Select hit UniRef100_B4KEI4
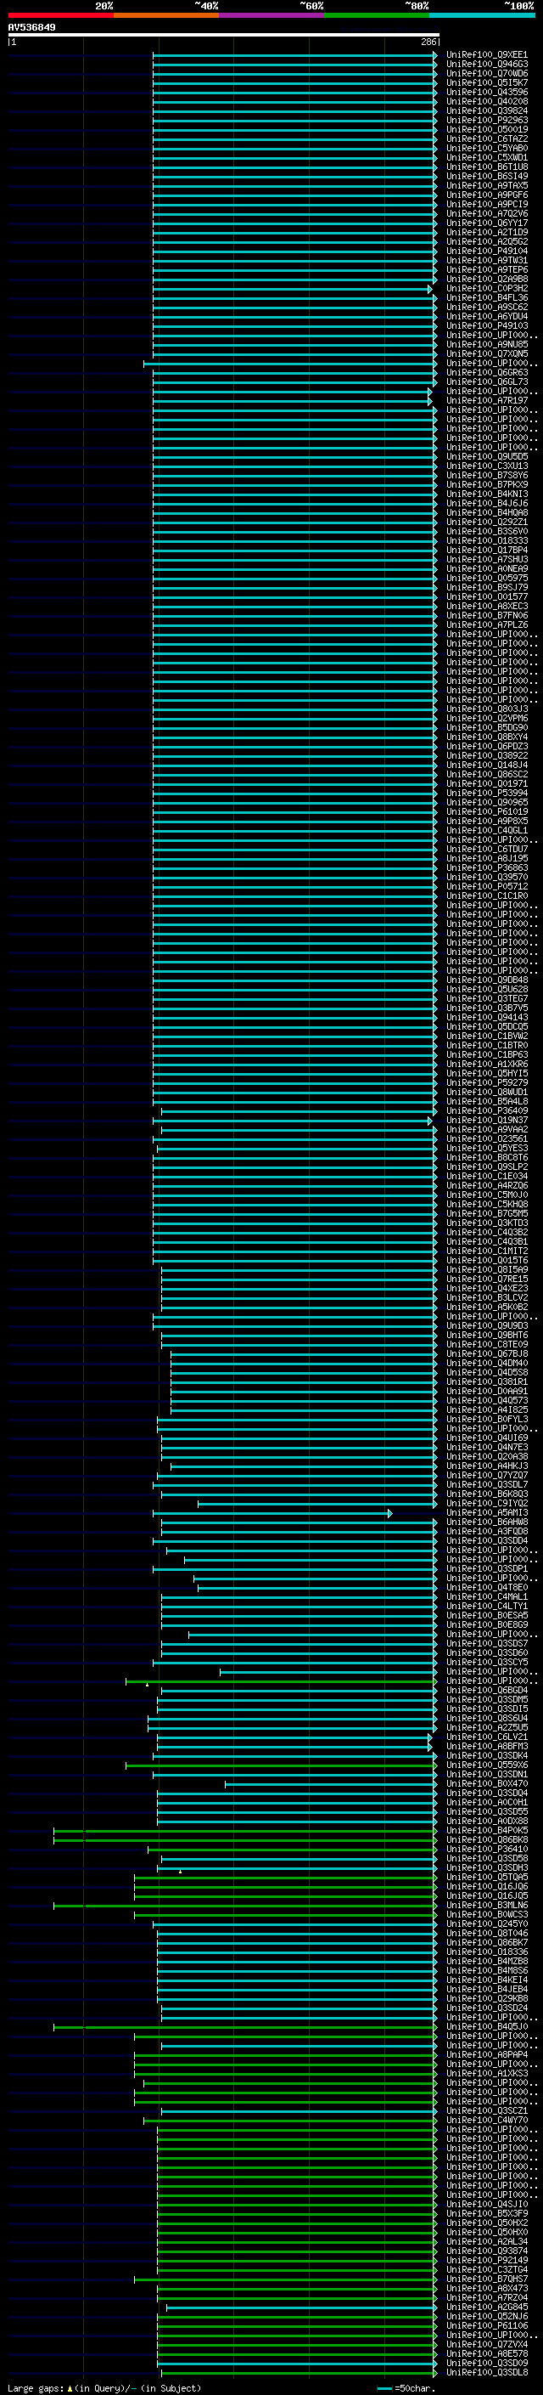 tap(486, 1980)
